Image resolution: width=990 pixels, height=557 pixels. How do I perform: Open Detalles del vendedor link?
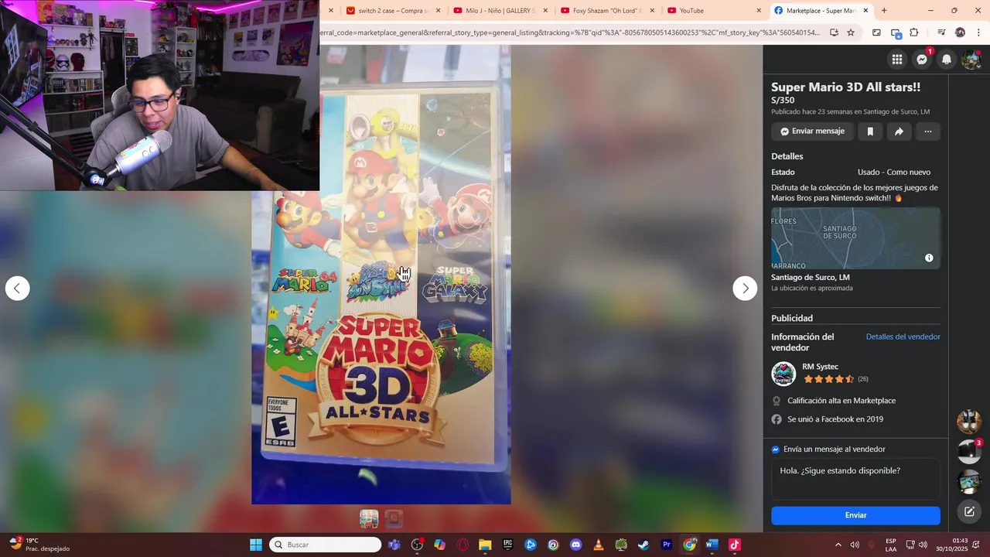point(903,337)
